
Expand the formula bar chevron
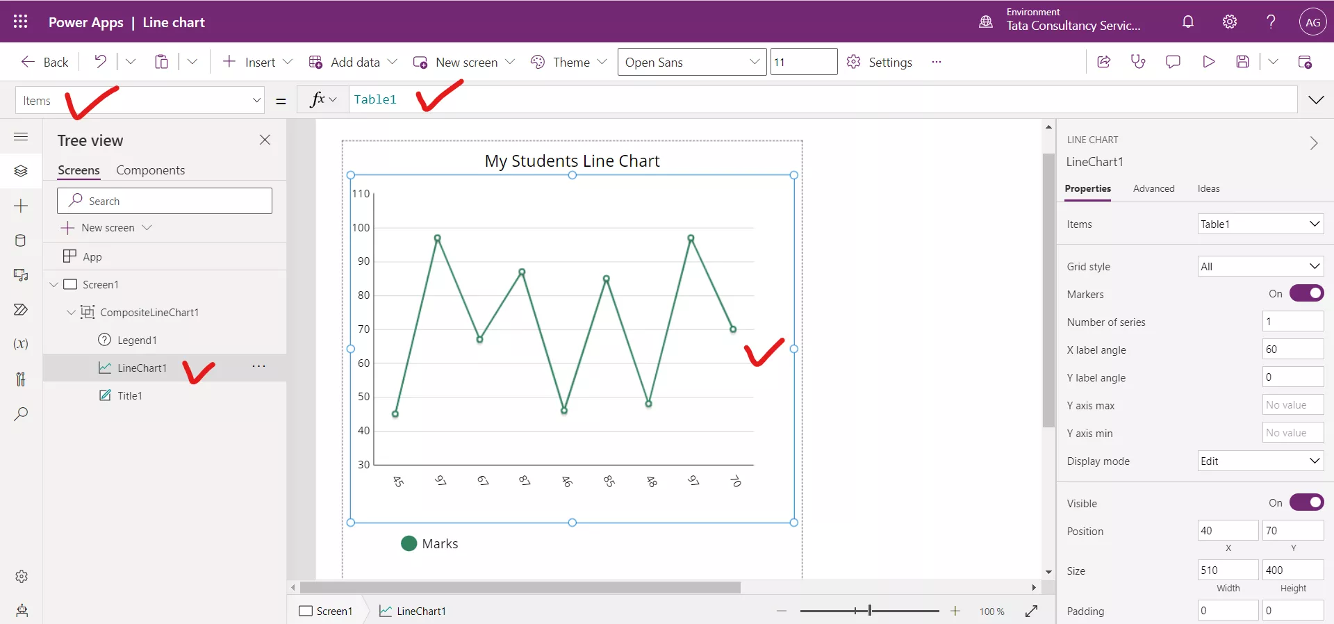(1316, 99)
